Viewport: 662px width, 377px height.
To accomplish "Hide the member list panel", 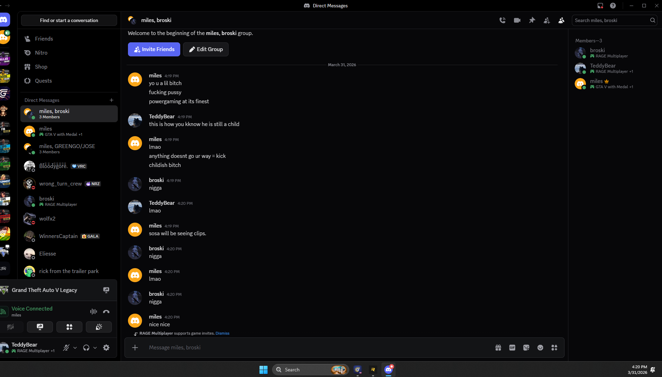I will pyautogui.click(x=561, y=20).
